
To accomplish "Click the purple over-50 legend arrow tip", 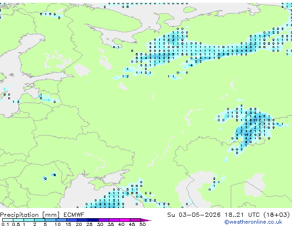I will [146, 220].
